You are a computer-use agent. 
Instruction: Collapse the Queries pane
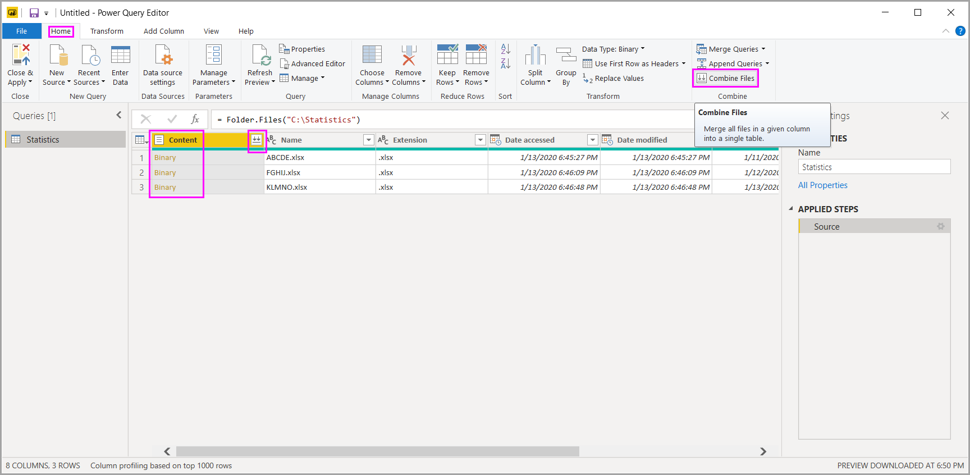119,115
